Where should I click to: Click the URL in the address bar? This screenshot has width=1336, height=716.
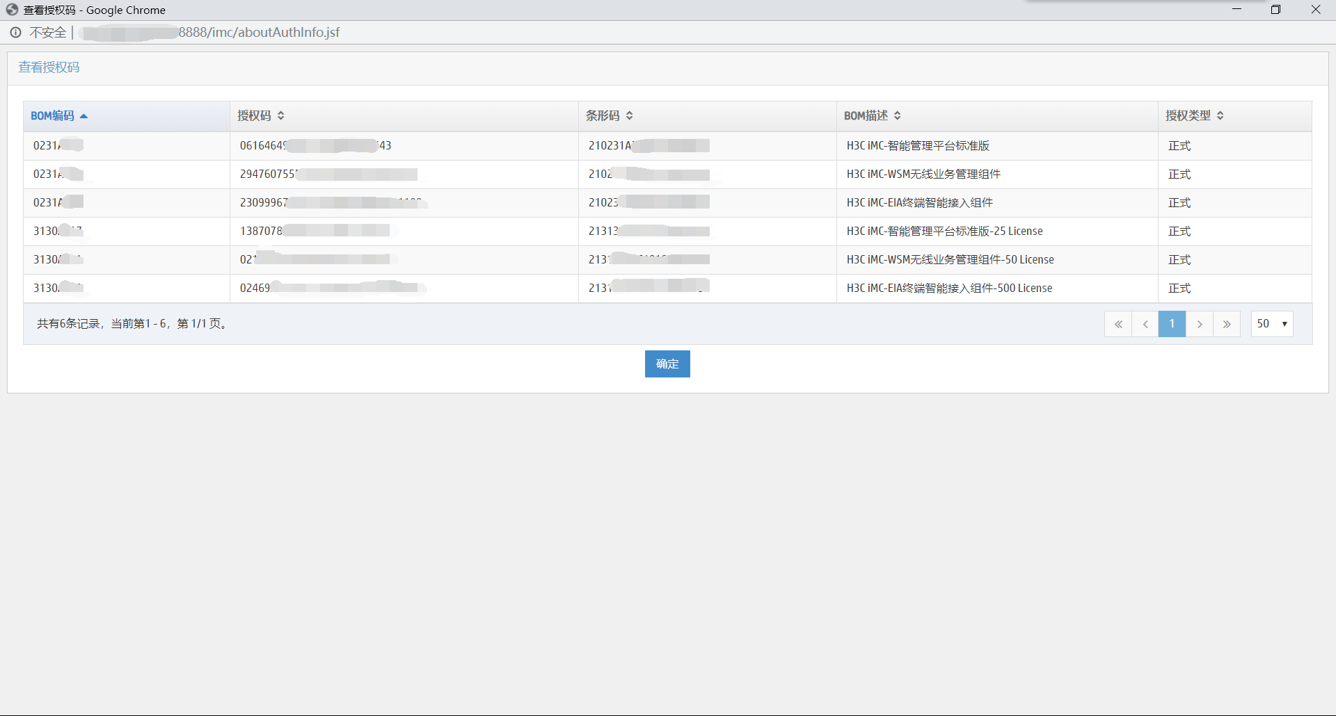point(210,33)
